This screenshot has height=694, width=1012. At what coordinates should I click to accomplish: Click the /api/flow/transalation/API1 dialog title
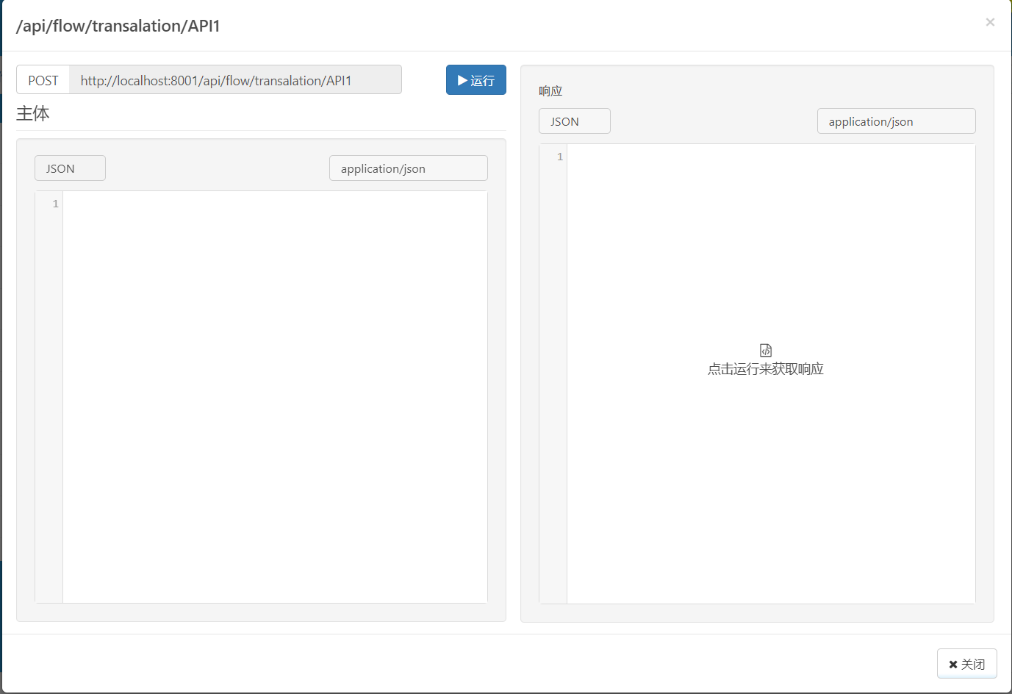click(x=118, y=26)
